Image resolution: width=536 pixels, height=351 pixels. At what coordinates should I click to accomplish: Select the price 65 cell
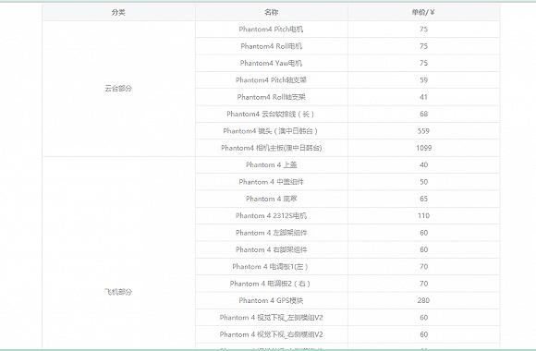coord(423,199)
